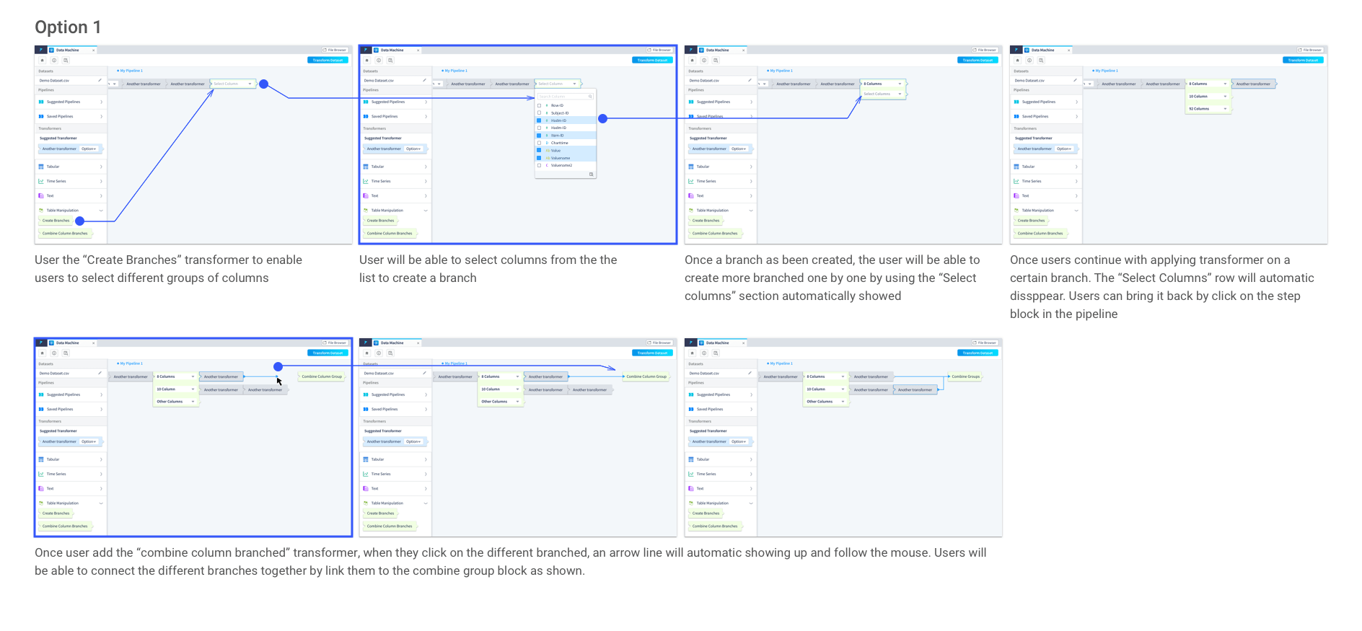
Task: Click Tabular grid icon in the first mockup
Action: [41, 167]
